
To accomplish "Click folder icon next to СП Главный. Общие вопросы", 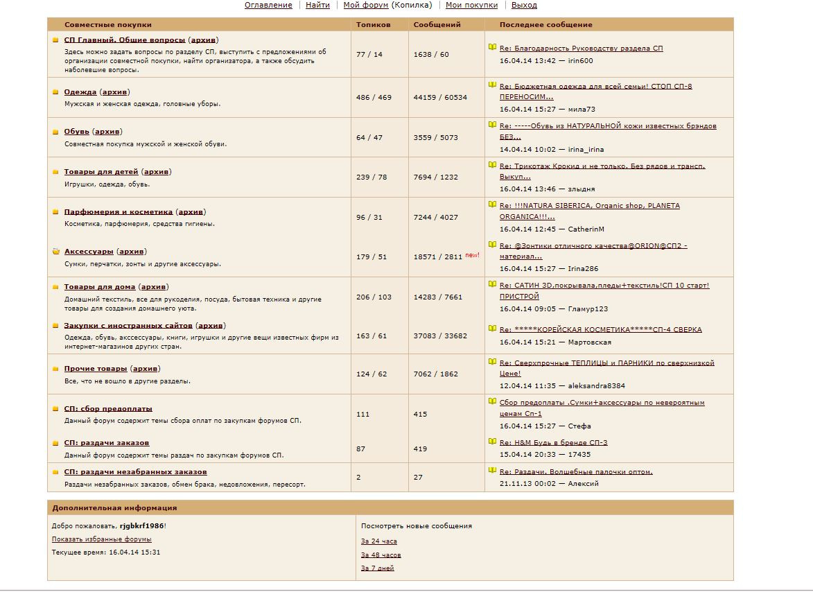I will 55,40.
